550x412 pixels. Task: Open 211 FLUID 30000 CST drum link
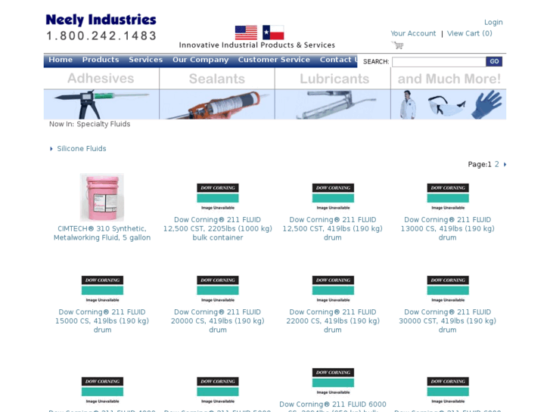pos(448,321)
